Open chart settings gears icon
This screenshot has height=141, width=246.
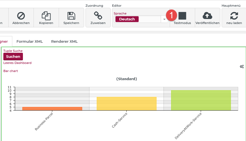242,66
